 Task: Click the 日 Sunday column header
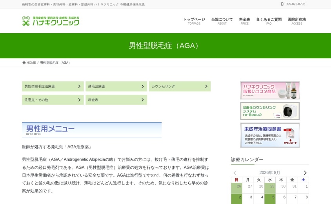[236, 180]
